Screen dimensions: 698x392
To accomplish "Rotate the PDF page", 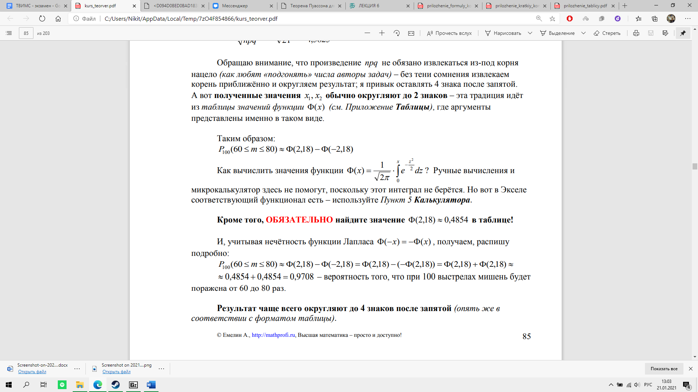I will point(397,33).
